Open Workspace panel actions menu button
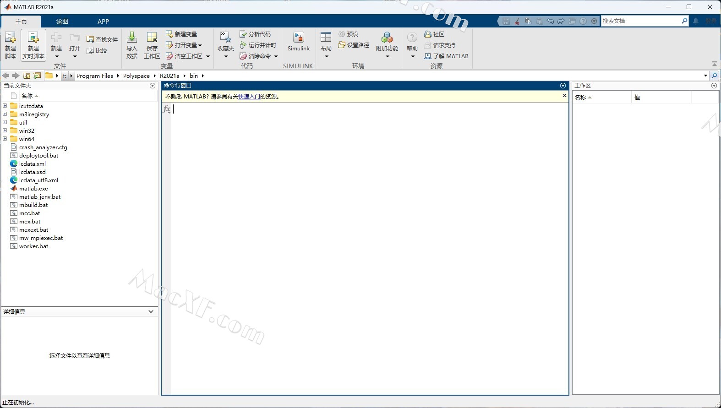 click(x=714, y=86)
